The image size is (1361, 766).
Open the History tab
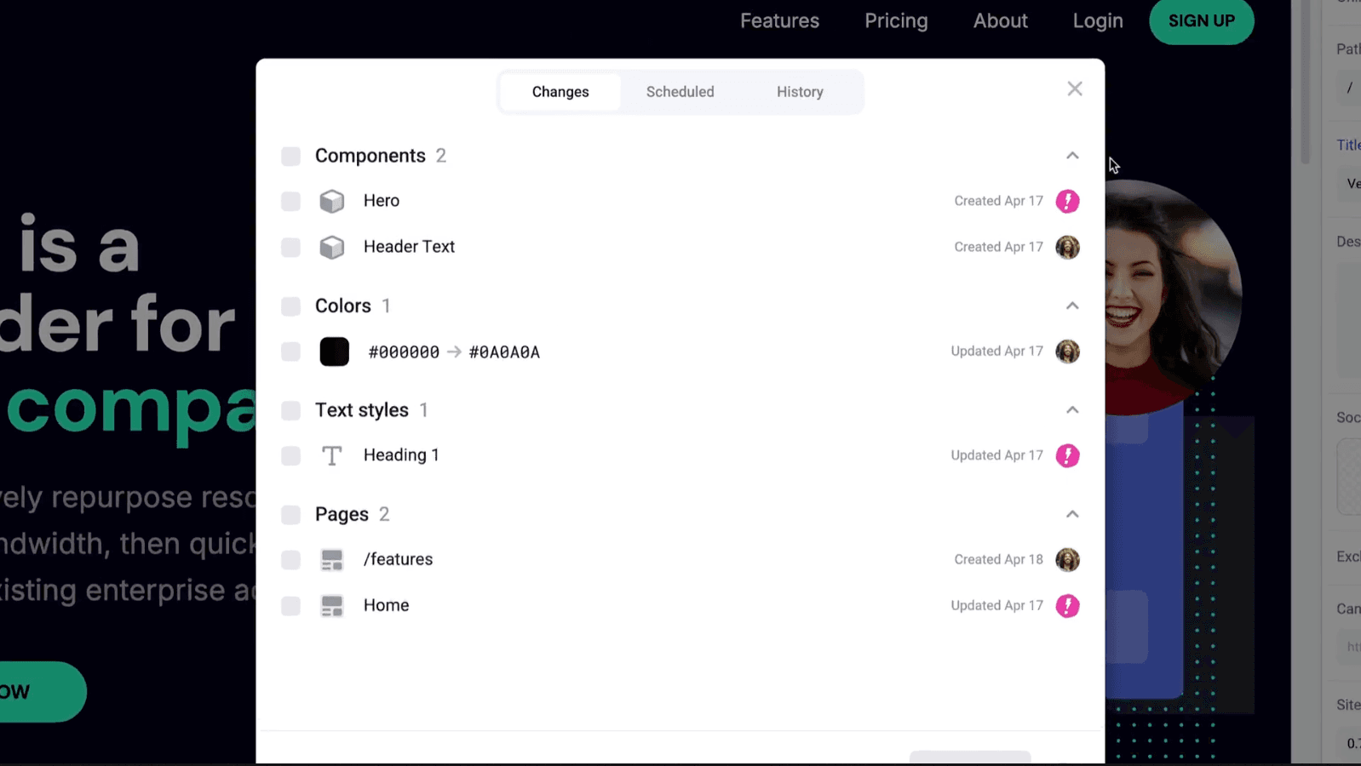coord(800,92)
